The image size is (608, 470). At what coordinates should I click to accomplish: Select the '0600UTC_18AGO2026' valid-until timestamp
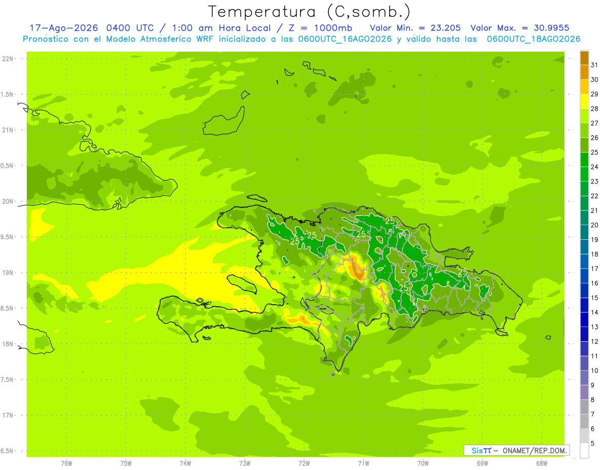click(534, 39)
